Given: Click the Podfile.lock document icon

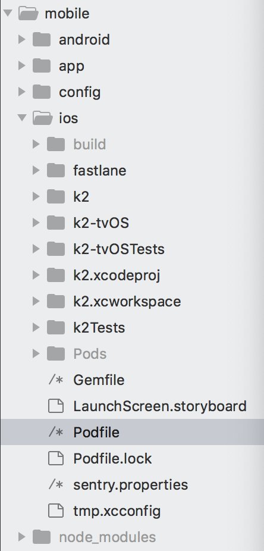Looking at the screenshot, I should point(55,458).
